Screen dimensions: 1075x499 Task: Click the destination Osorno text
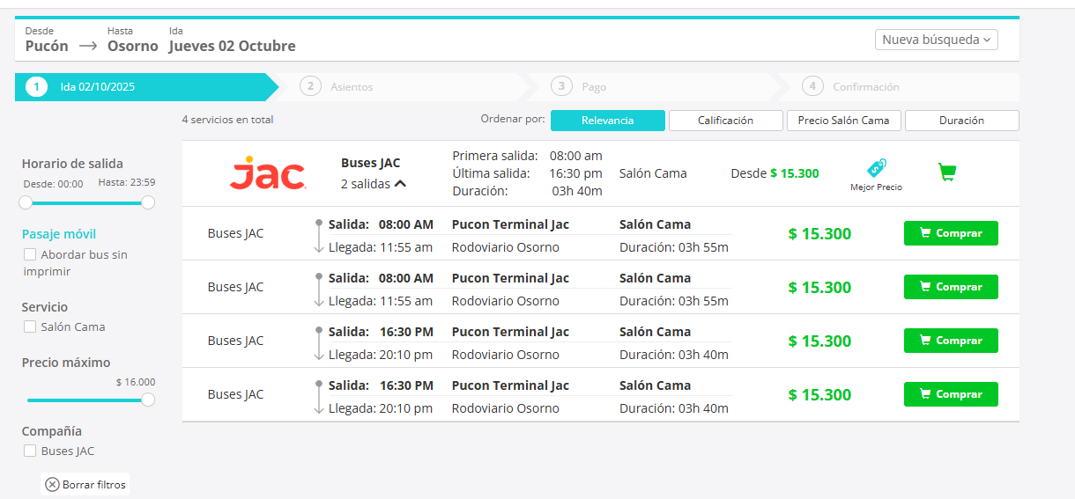pyautogui.click(x=133, y=46)
